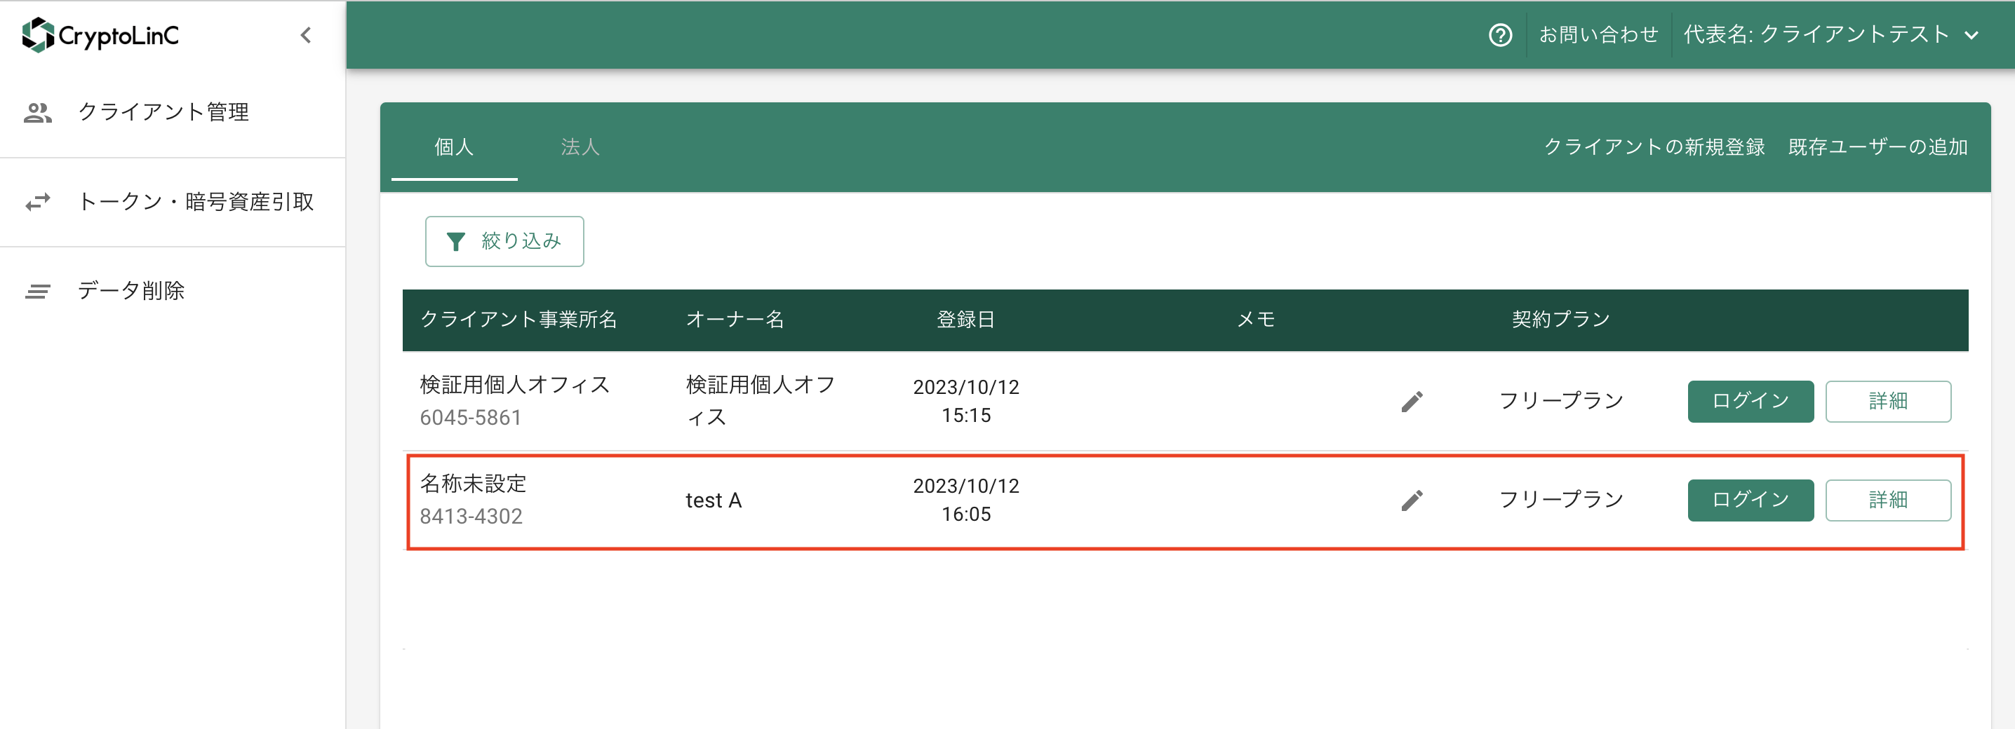Screen dimensions: 2015x729
Task: Select the 名称未設定 client name
Action: pyautogui.click(x=474, y=484)
